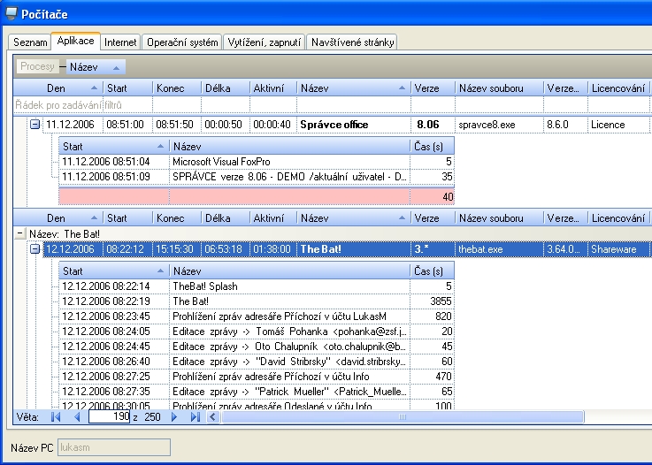Collapse the Název: The Bat! group

(19, 233)
